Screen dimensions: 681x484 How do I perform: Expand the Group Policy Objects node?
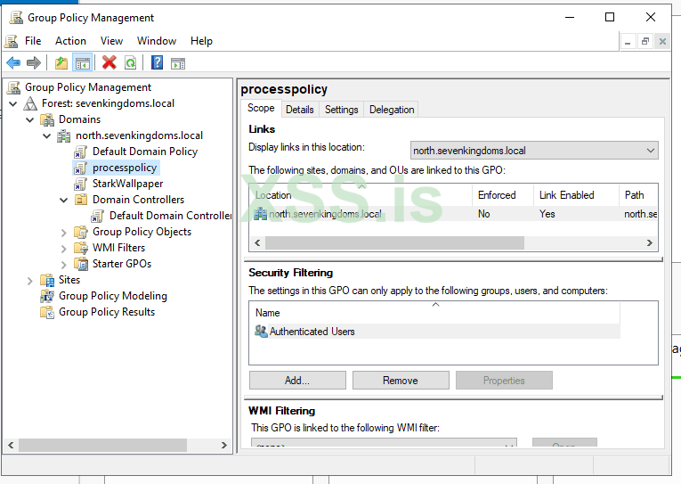coord(64,232)
